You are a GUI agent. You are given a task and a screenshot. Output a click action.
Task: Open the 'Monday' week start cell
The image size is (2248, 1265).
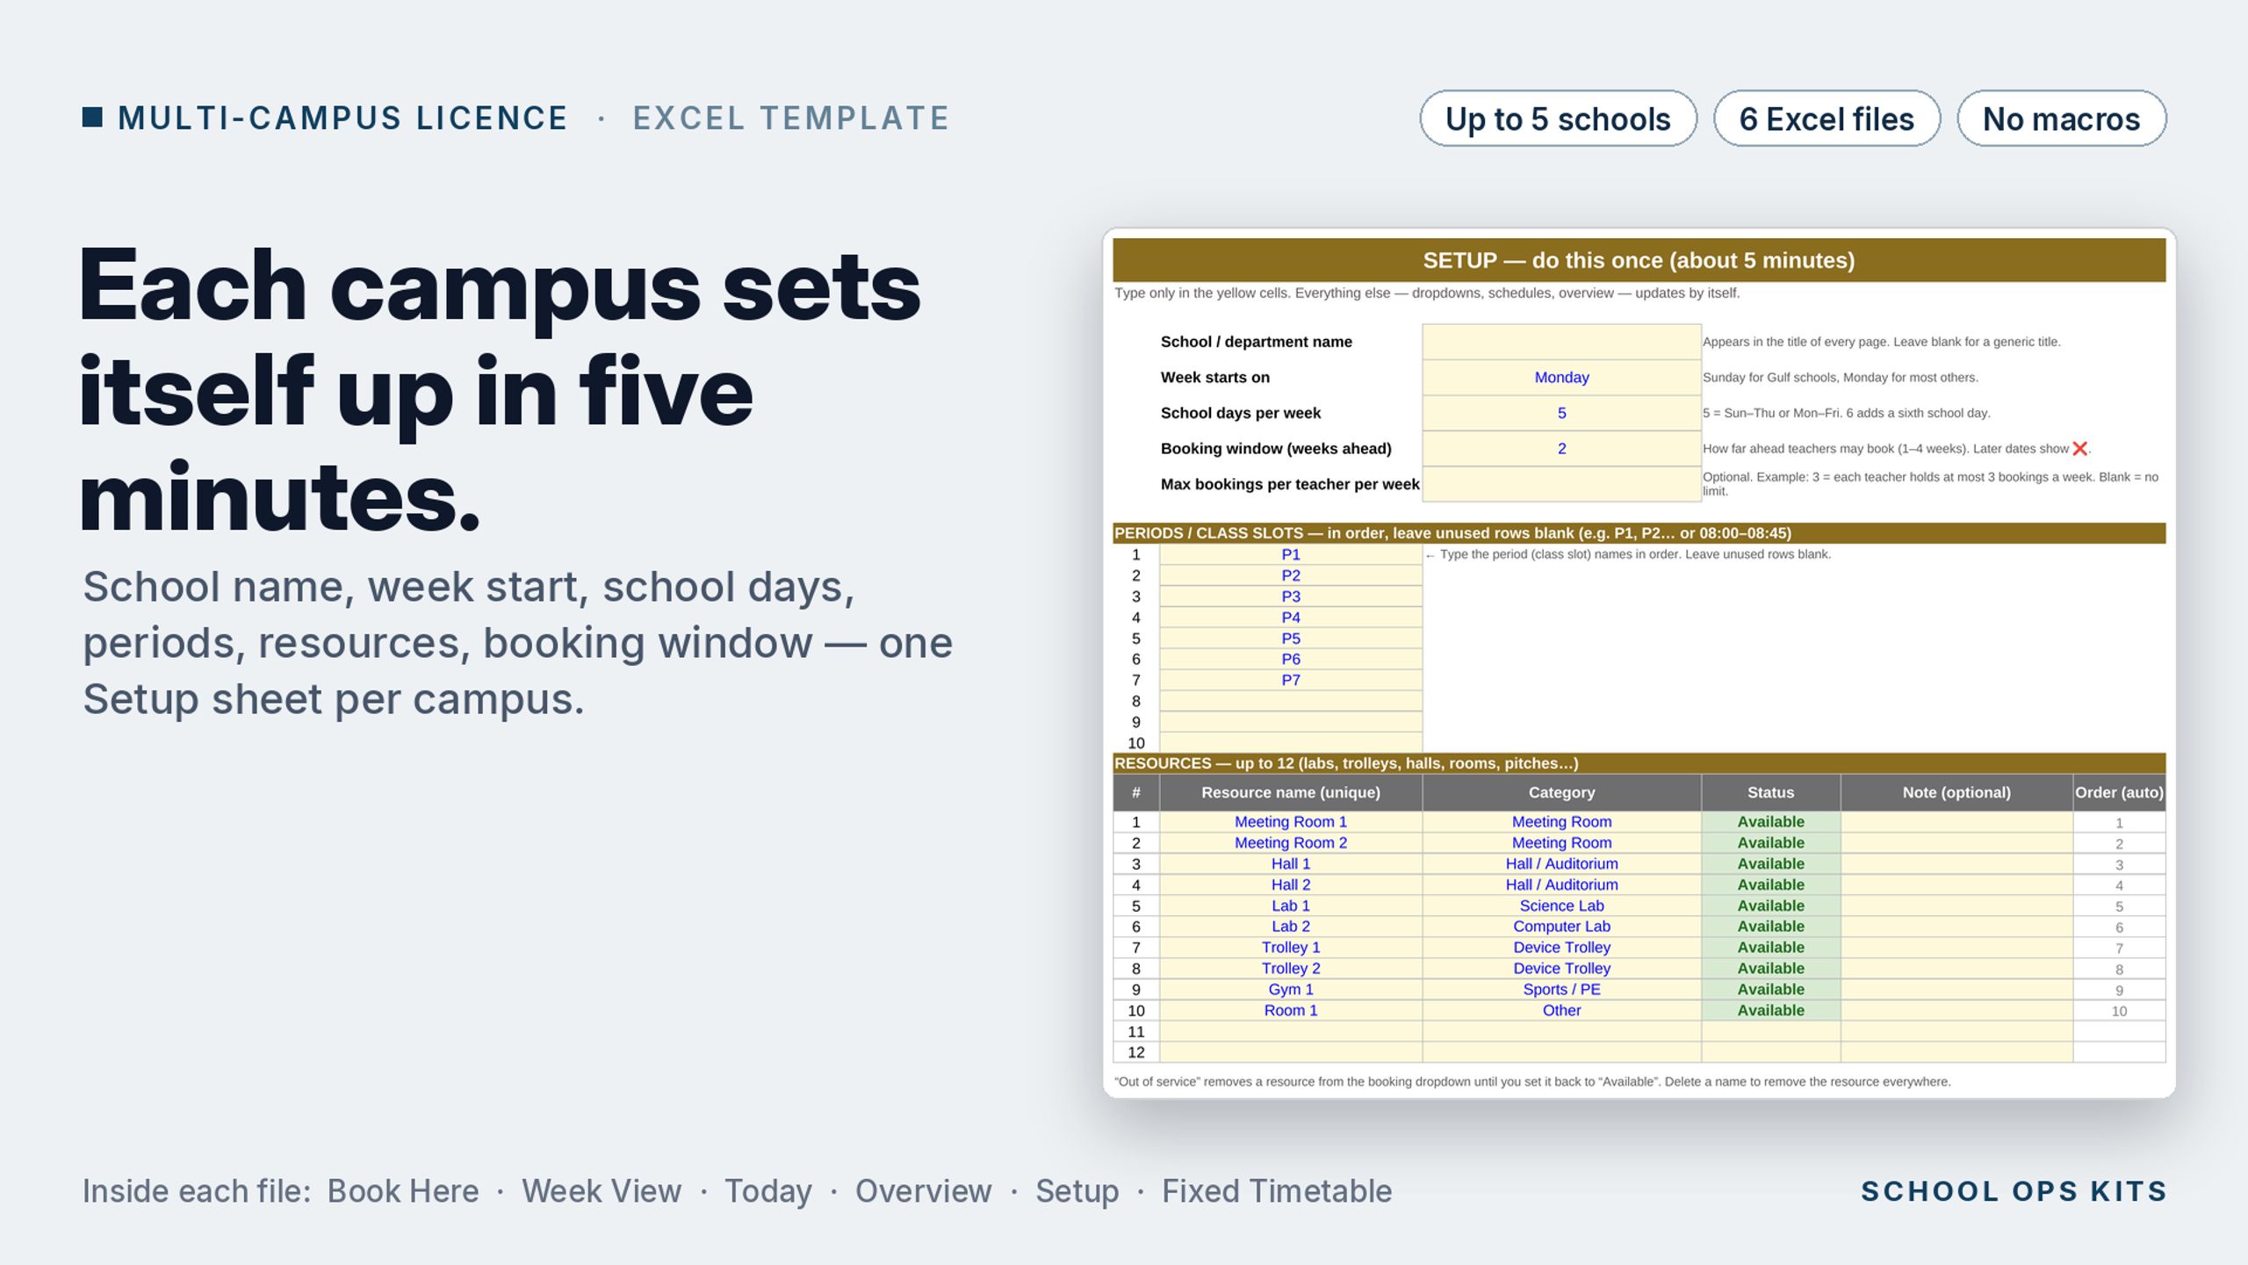click(1561, 378)
